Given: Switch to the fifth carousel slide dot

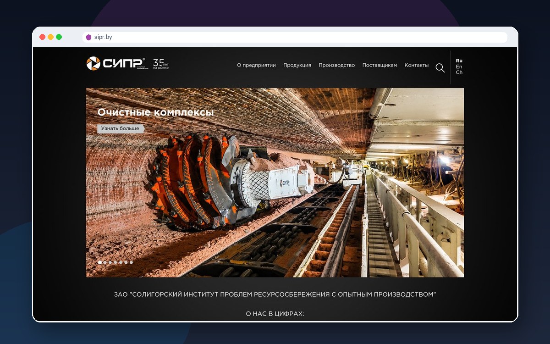Looking at the screenshot, I should 121,262.
